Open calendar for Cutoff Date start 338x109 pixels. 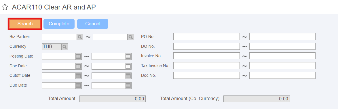[79, 76]
